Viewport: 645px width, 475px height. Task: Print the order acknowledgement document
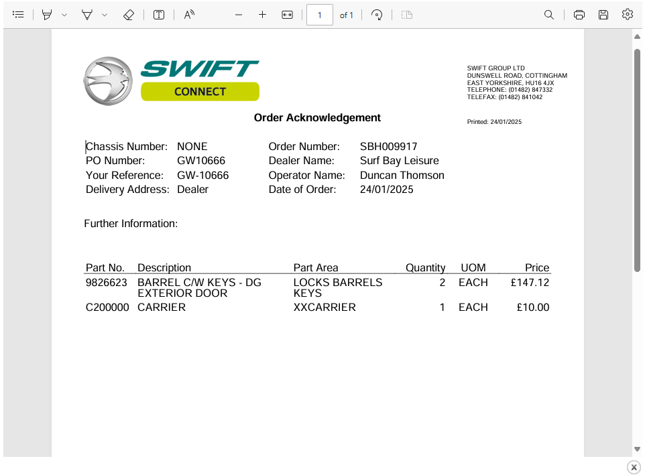[579, 15]
